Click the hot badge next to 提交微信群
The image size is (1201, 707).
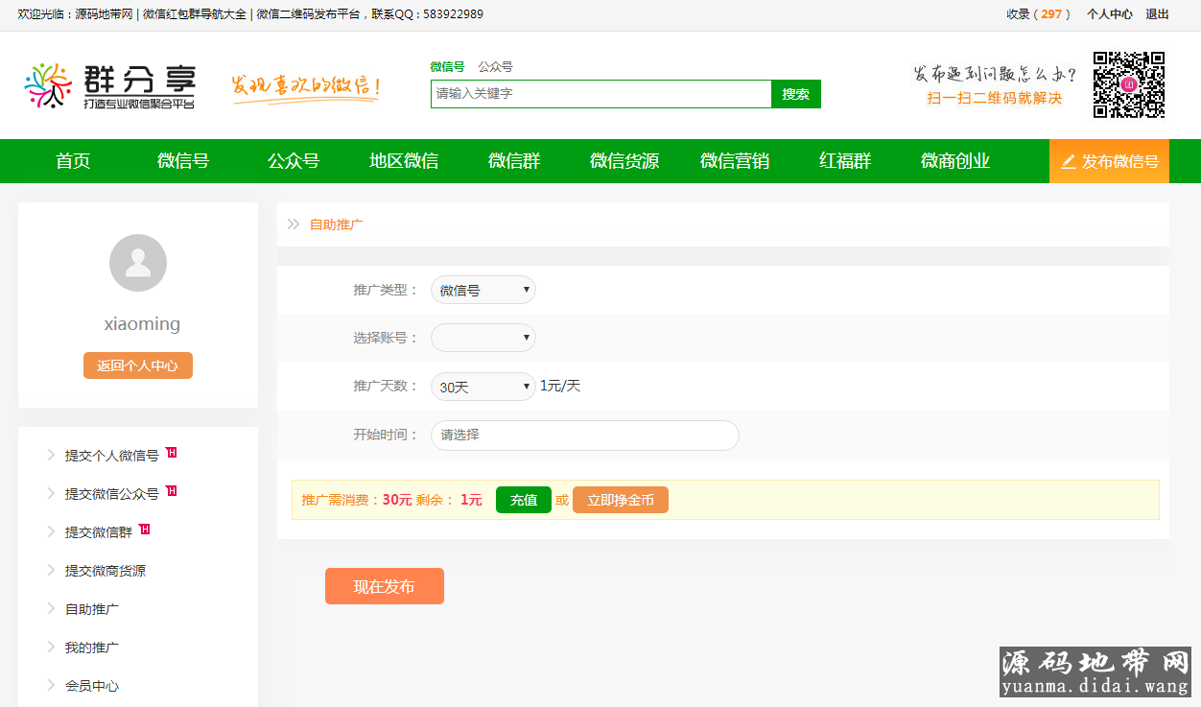tap(145, 529)
